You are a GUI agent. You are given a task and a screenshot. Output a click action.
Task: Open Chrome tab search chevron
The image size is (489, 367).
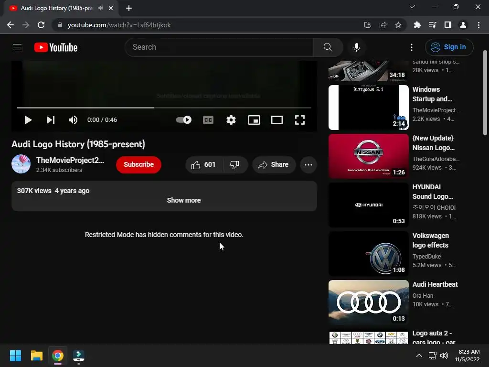coord(412,7)
